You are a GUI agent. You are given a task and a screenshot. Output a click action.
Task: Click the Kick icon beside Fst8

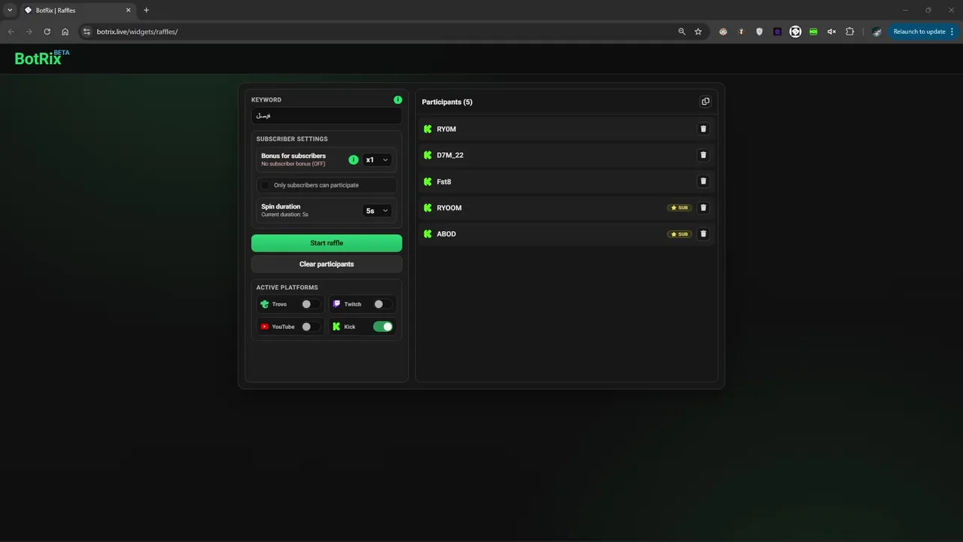(x=428, y=181)
